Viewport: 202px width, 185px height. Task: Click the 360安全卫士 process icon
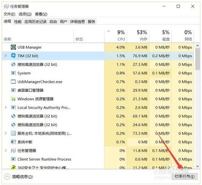tap(13, 167)
